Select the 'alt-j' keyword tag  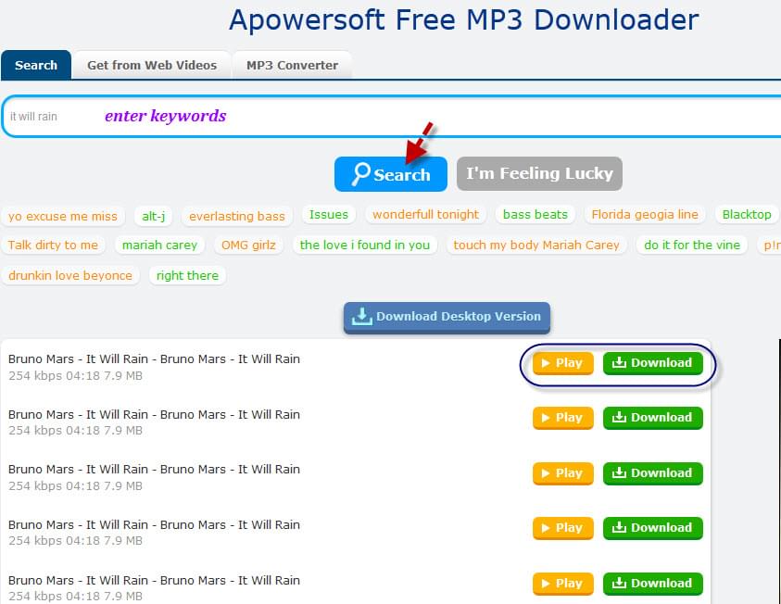click(x=154, y=216)
